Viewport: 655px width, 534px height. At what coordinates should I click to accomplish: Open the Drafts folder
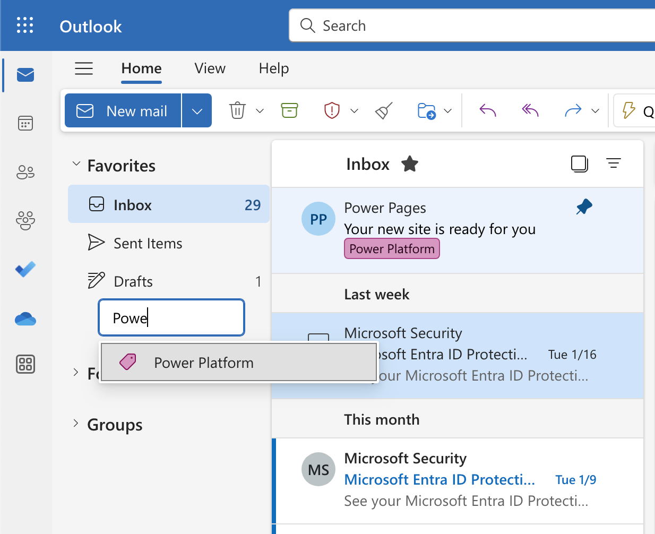[x=169, y=281]
